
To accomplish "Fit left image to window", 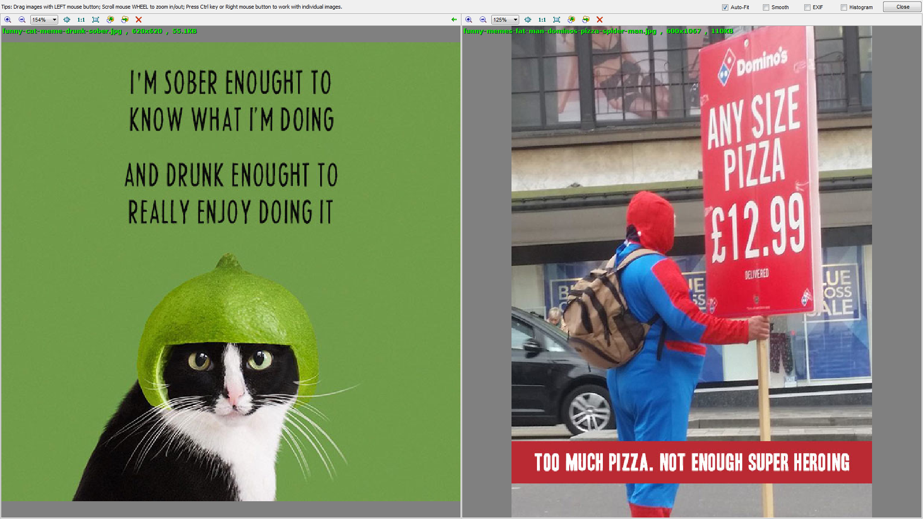I will pyautogui.click(x=67, y=20).
